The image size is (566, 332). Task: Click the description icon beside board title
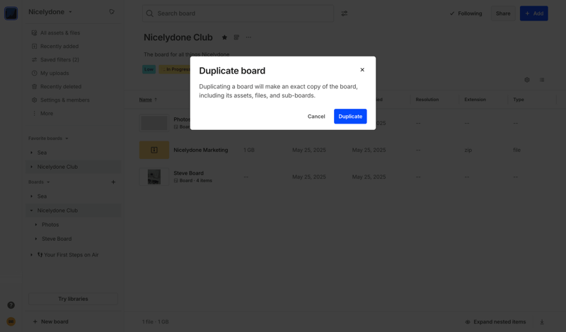point(236,37)
